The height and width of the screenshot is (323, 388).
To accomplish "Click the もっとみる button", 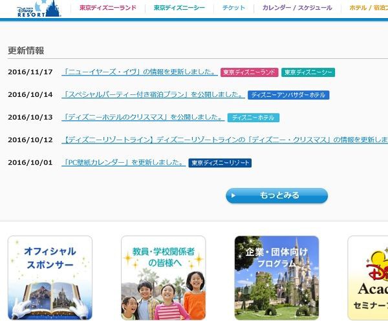I will point(277,196).
